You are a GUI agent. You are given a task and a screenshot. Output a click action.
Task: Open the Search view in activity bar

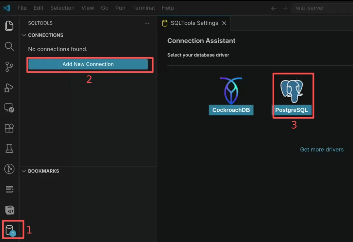click(x=9, y=46)
